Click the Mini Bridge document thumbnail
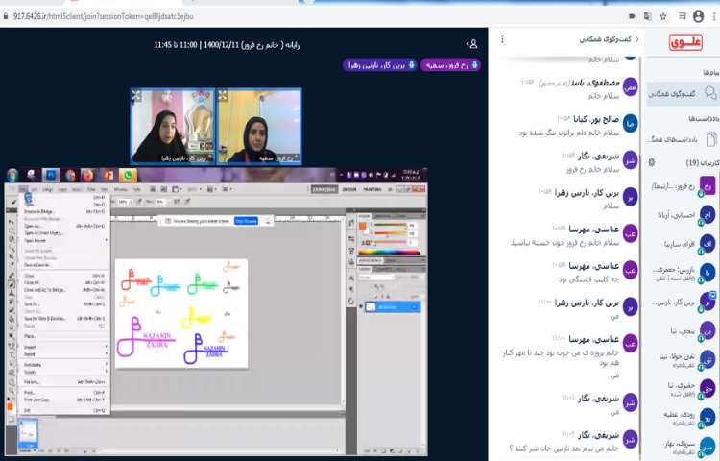The height and width of the screenshot is (461, 720). click(28, 433)
